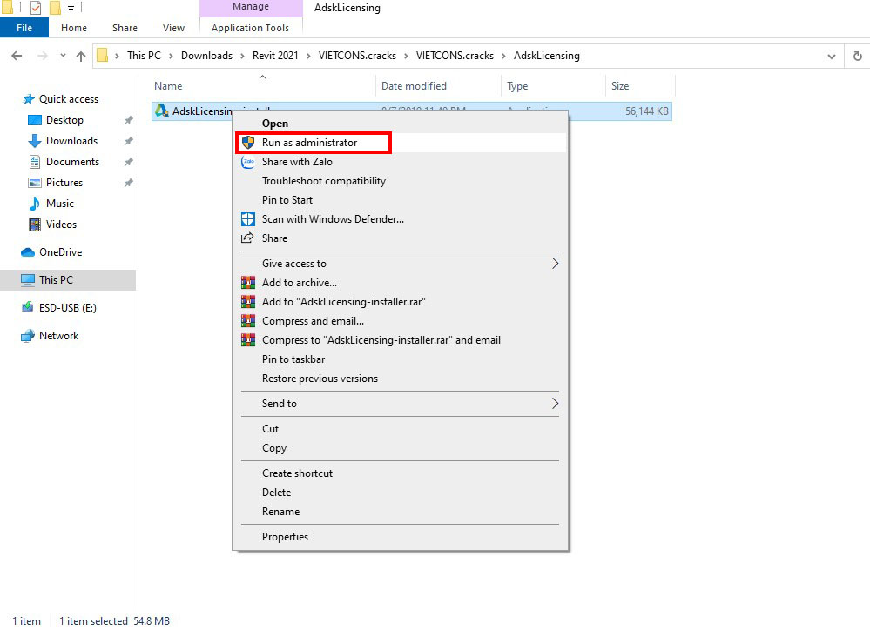Sort files by the Name column header
Viewport: 870px width, 630px height.
click(167, 86)
